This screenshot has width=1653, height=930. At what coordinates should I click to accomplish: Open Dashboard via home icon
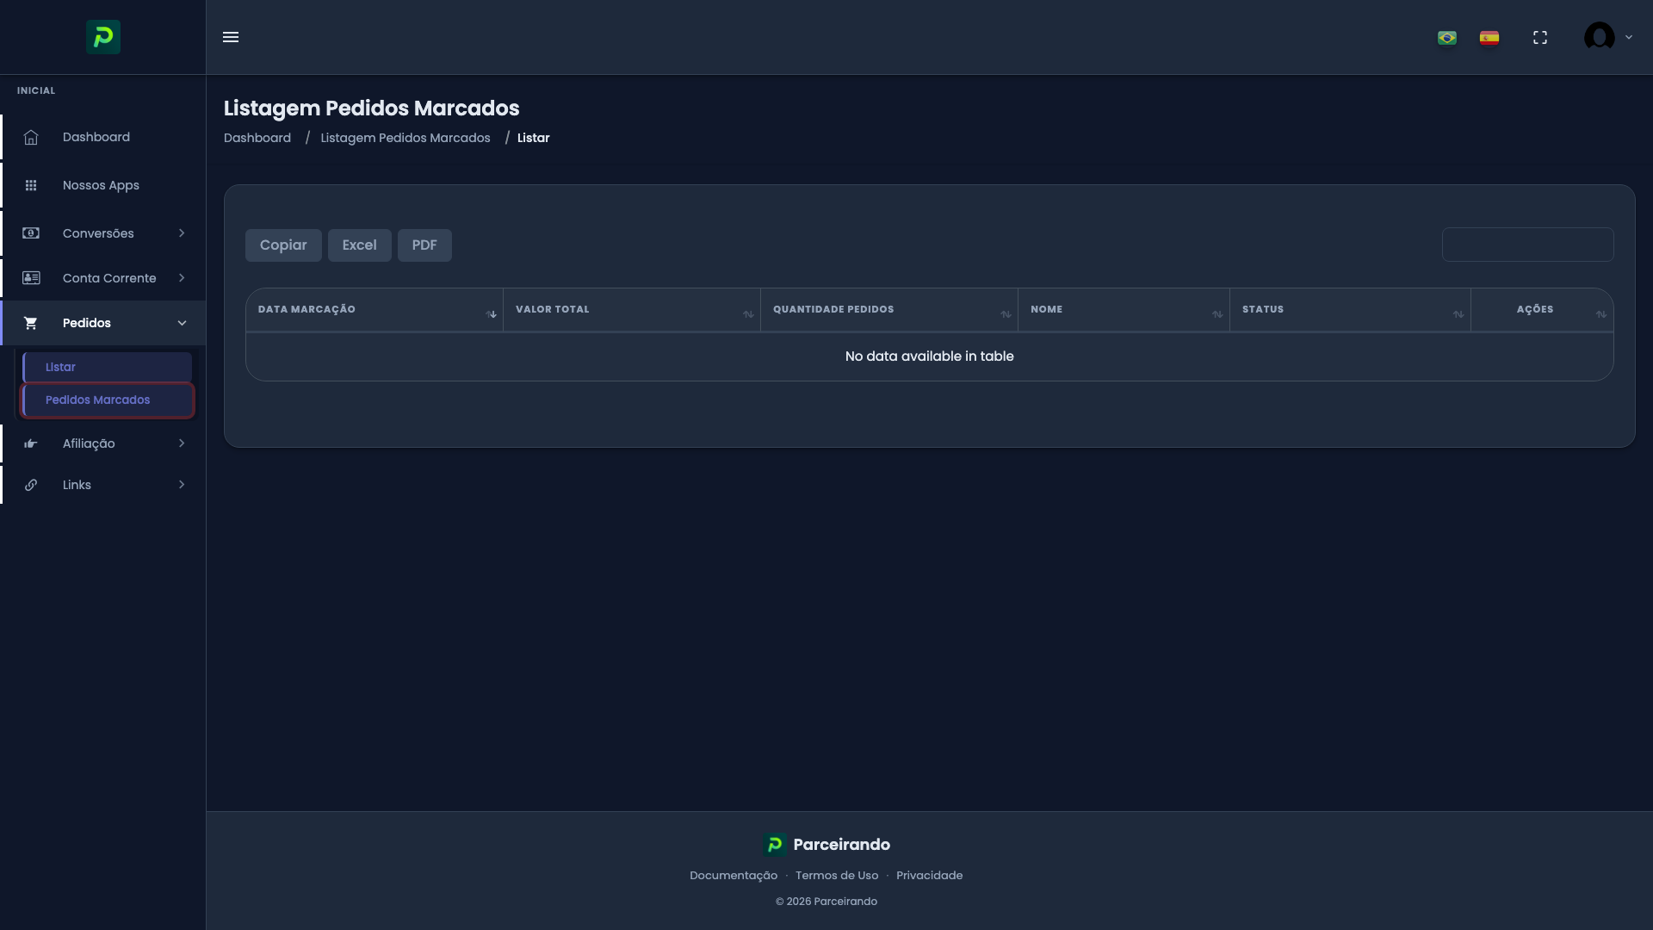click(x=31, y=138)
